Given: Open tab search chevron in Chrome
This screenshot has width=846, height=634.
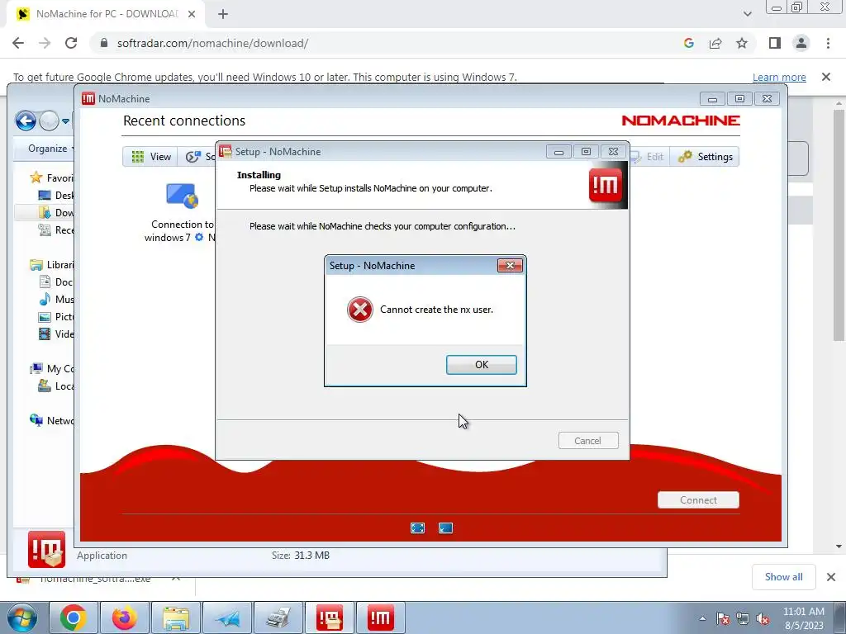Looking at the screenshot, I should pos(747,14).
